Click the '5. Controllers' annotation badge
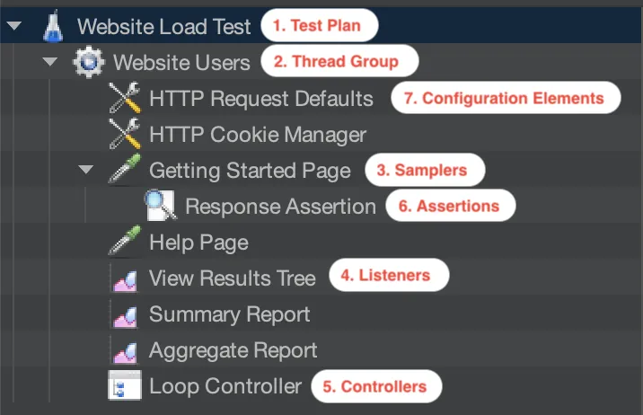Image resolution: width=643 pixels, height=415 pixels. pyautogui.click(x=375, y=387)
